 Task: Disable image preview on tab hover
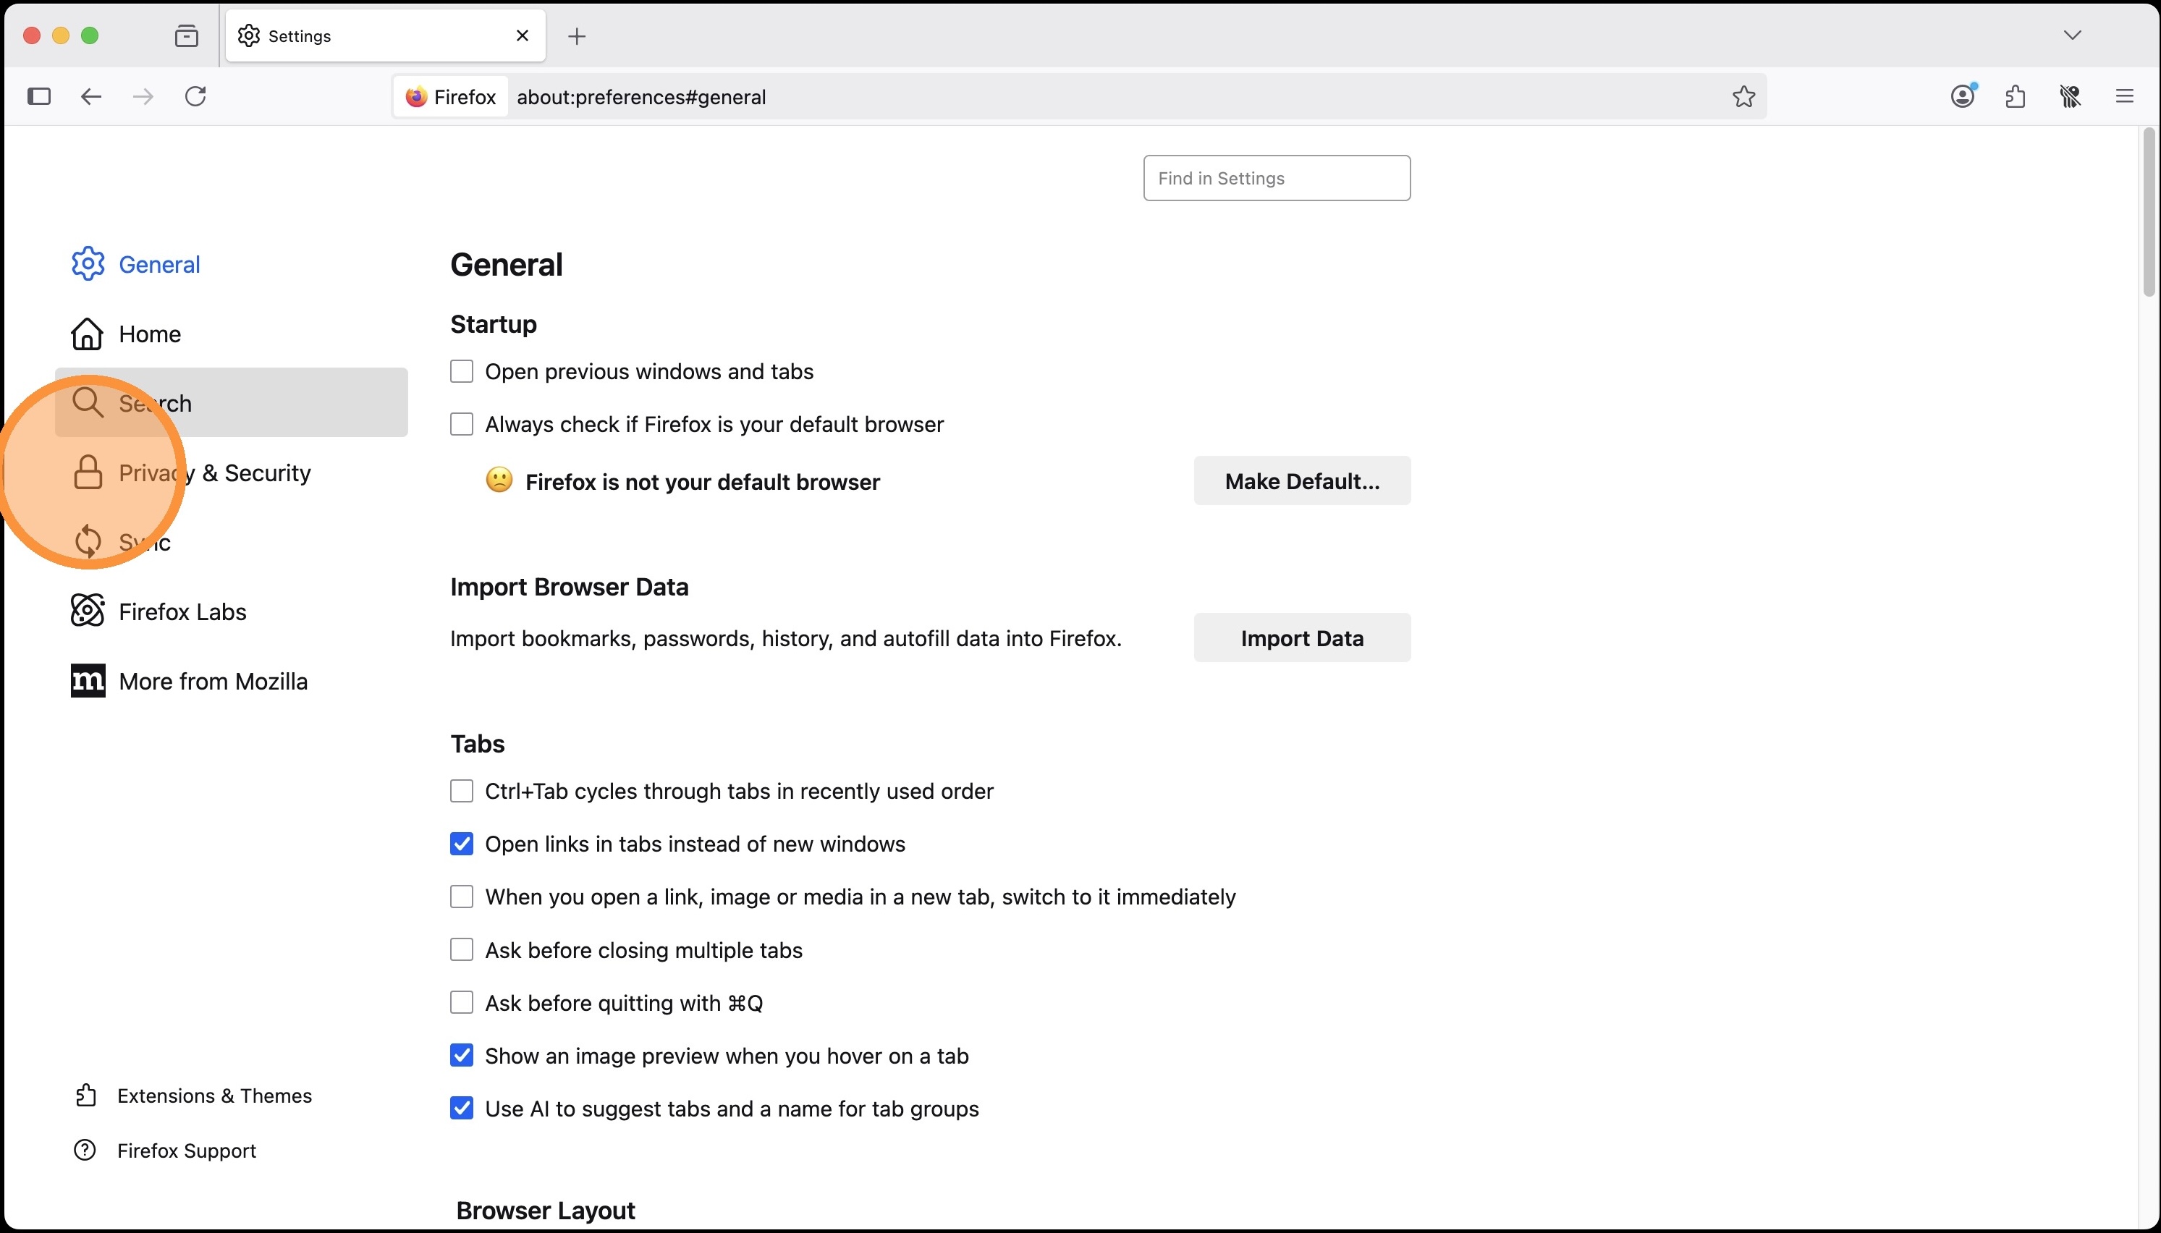coord(462,1056)
